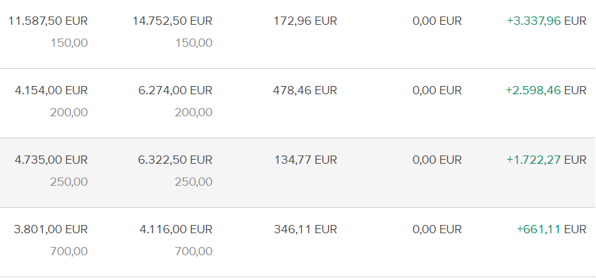The image size is (596, 280).
Task: Click the 478,46 EUR amount
Action: [305, 90]
